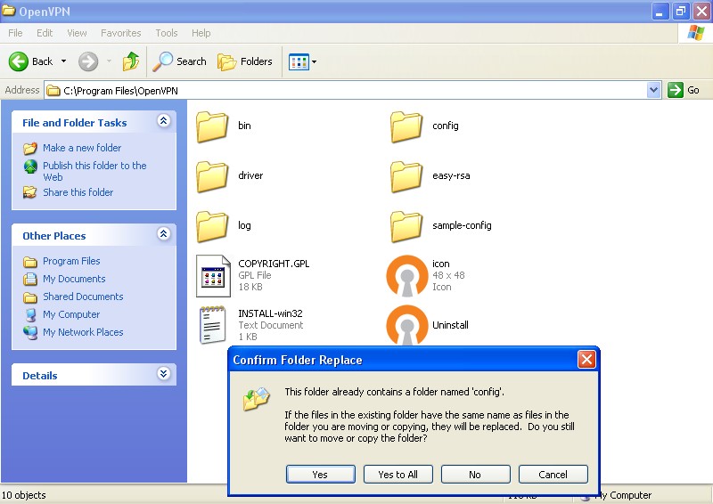Open Program Files in Other Places
The image size is (713, 504).
pos(71,261)
